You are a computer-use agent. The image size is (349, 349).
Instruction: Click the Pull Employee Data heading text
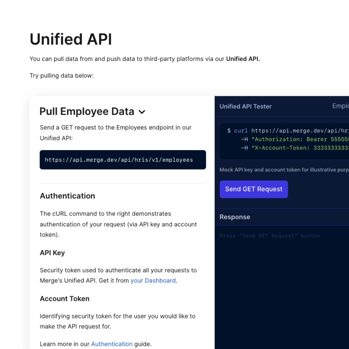[x=87, y=111]
